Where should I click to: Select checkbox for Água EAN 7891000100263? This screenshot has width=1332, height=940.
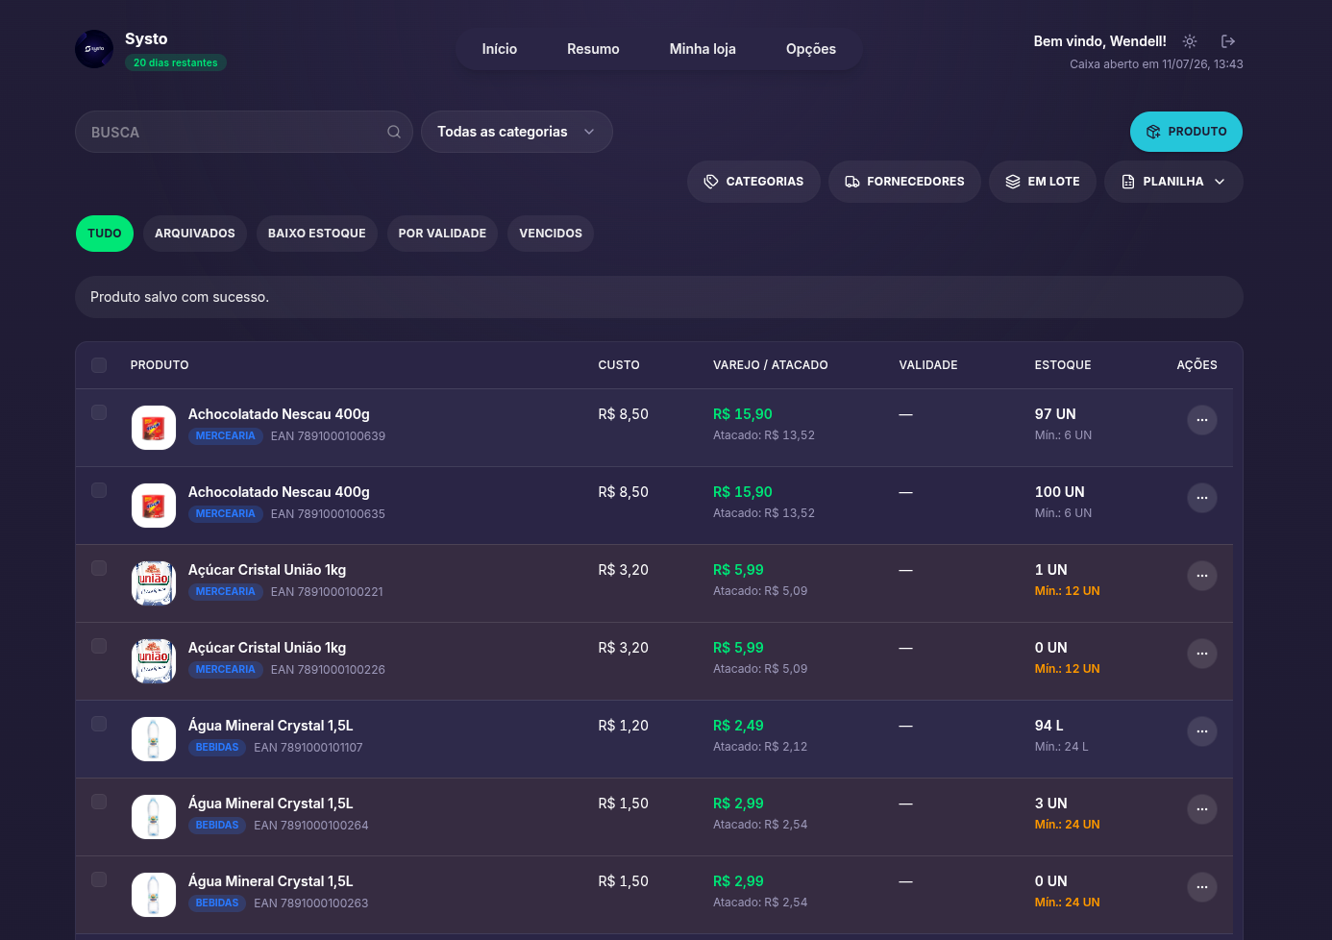tap(99, 879)
